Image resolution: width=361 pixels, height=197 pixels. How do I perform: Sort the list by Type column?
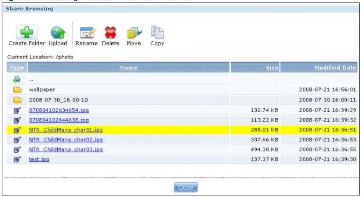coord(17,68)
